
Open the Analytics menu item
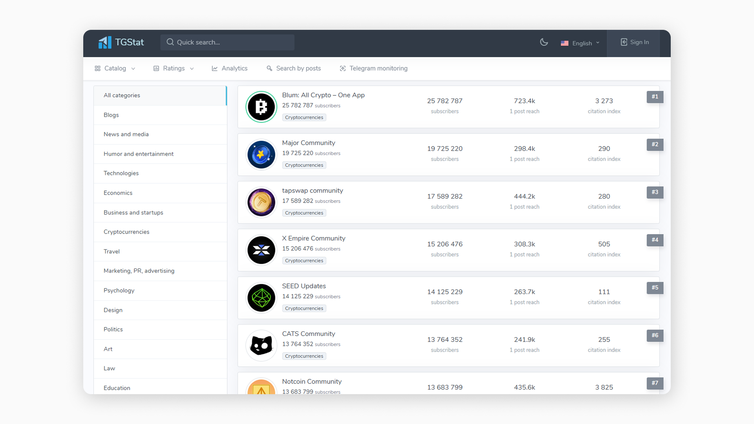coord(230,68)
